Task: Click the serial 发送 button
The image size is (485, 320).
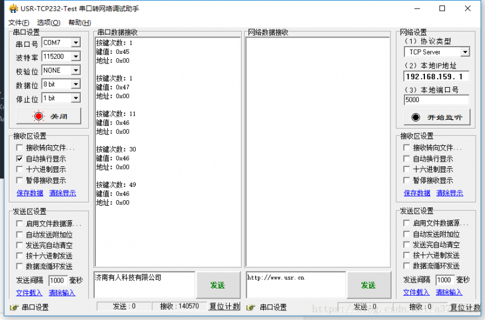Action: 218,285
